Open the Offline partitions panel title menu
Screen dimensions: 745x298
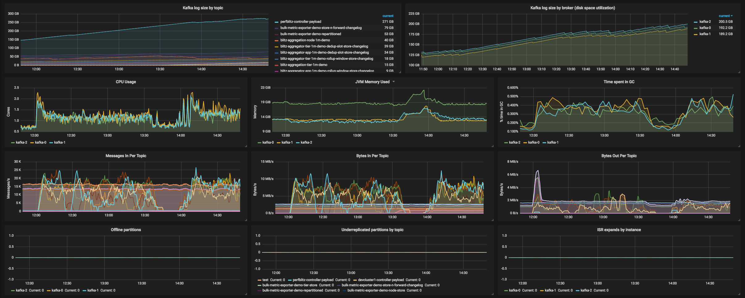(x=126, y=230)
